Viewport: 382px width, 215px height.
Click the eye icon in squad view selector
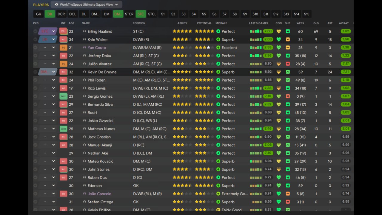click(56, 4)
